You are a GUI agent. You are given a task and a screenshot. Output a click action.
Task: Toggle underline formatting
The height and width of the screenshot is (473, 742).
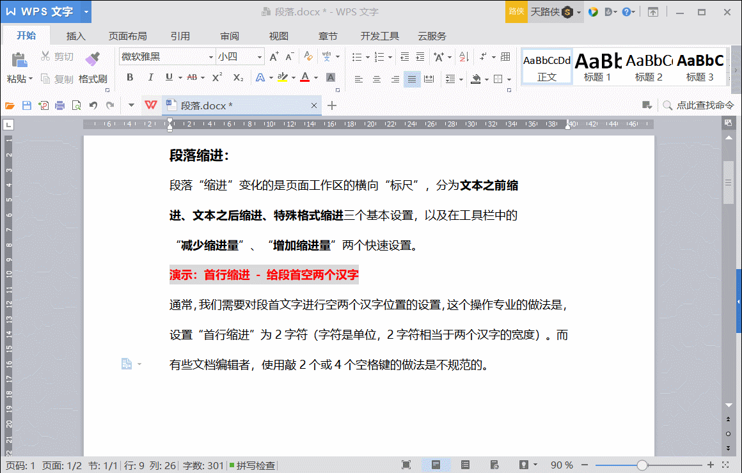169,77
